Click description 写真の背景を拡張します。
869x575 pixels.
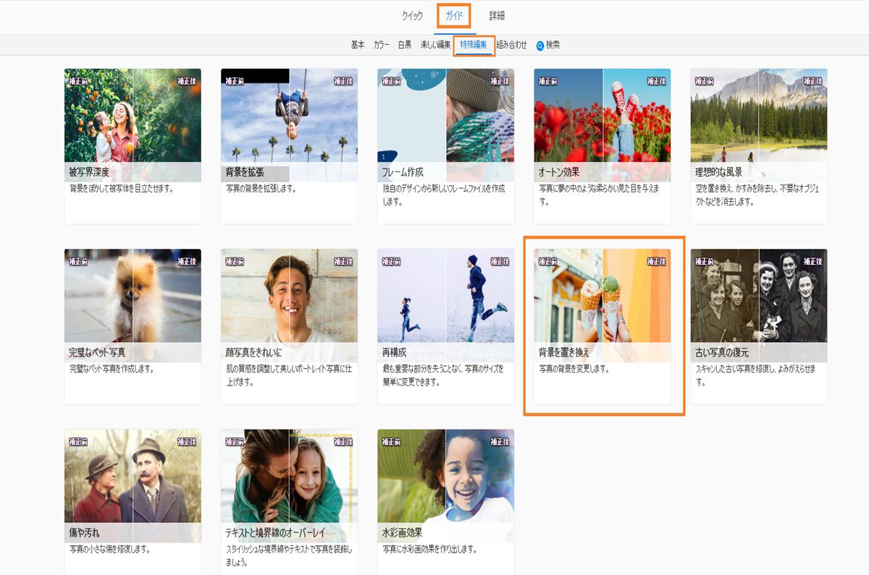tap(261, 189)
